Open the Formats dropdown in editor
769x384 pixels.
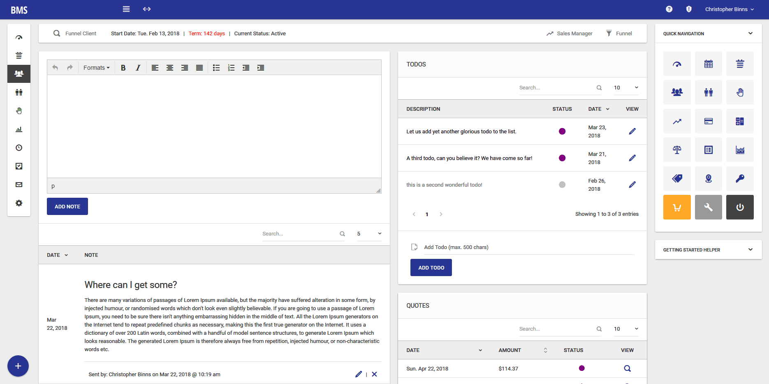pyautogui.click(x=96, y=68)
